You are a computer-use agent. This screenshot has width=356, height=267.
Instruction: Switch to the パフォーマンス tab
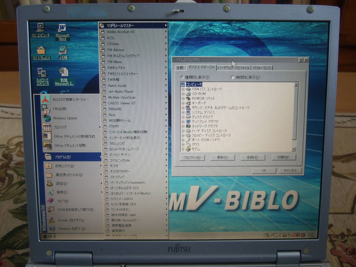point(262,68)
